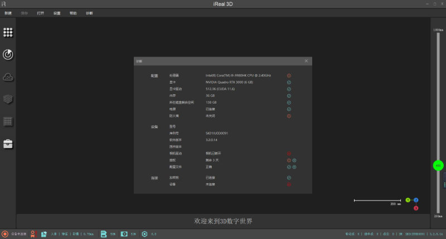Click the 配置 section heading
The width and height of the screenshot is (446, 239).
pos(154,76)
